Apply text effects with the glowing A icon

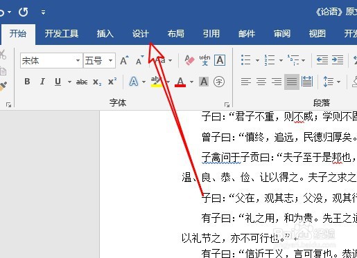134,82
